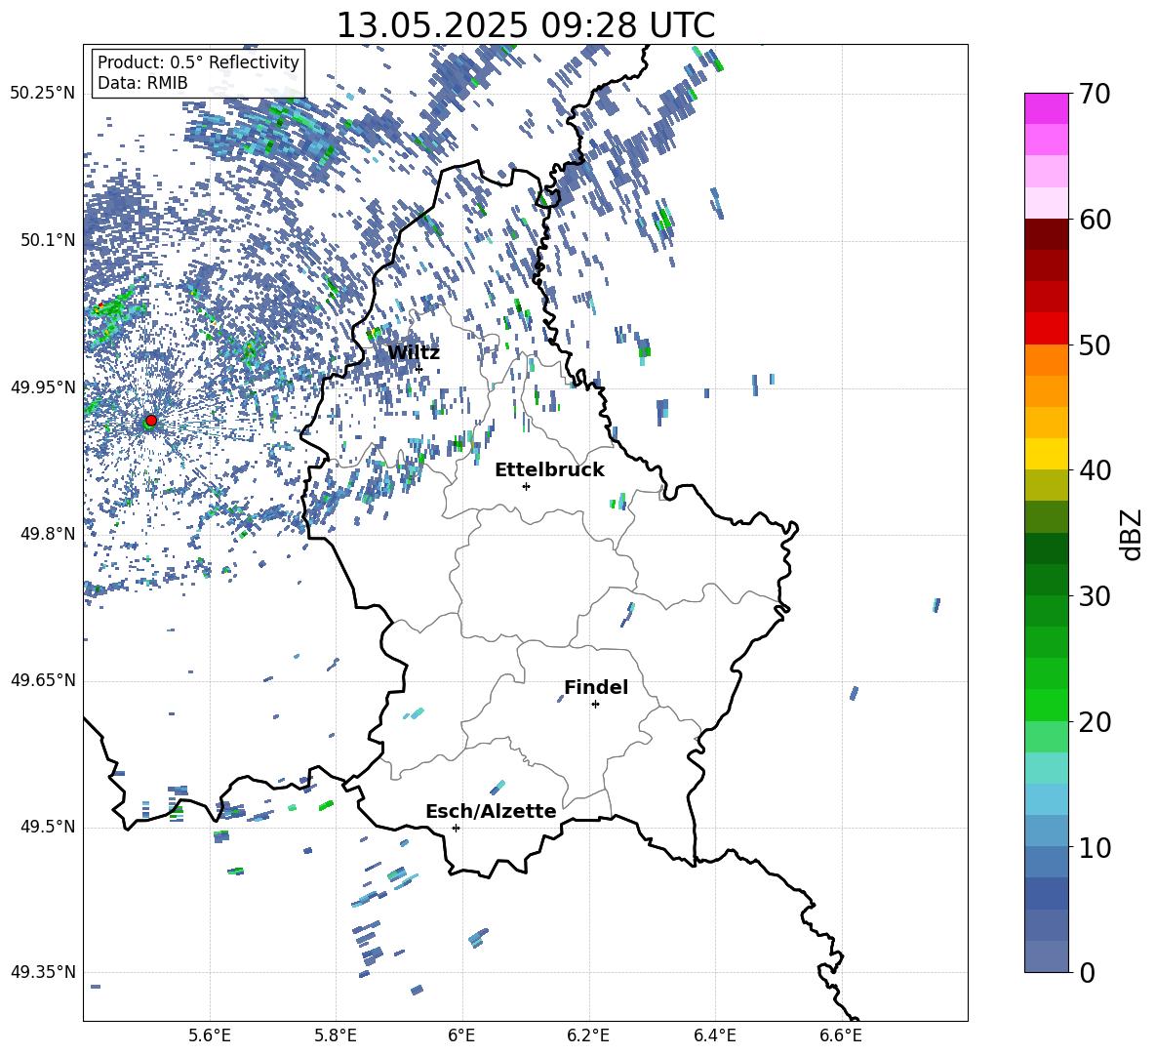Click the 49.8°N latitude label
The width and height of the screenshot is (1155, 1055).
[x=48, y=534]
